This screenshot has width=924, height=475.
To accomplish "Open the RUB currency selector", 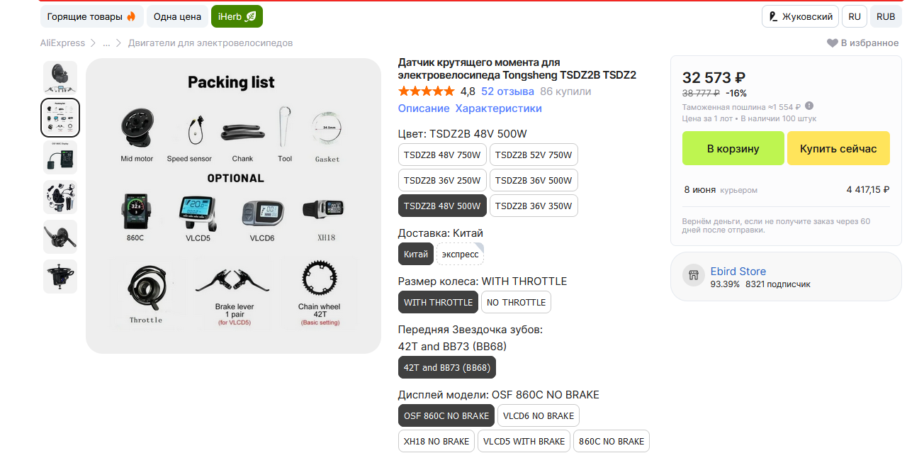I will 886,16.
